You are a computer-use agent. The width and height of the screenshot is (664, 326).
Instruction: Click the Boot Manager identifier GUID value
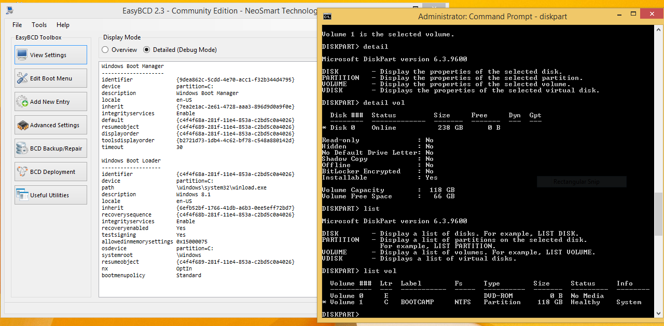coord(236,80)
